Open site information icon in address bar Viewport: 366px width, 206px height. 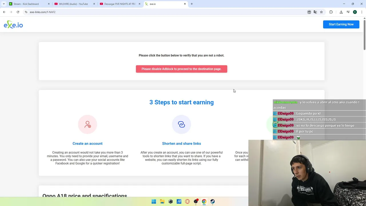pos(26,12)
